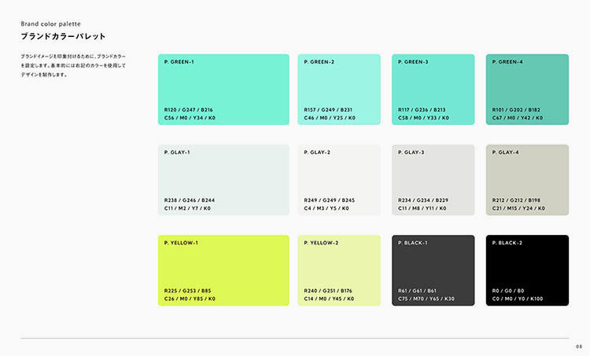
Task: Click the C75 / M70 / Y65 / K30 value
Action: (x=426, y=299)
